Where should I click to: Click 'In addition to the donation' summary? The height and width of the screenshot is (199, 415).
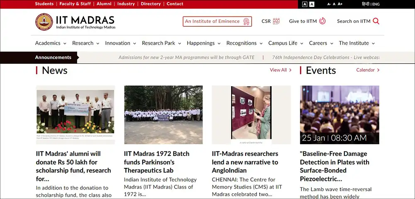click(x=74, y=192)
